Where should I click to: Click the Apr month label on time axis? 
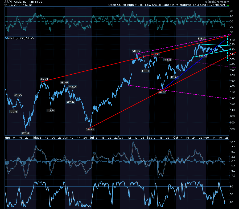coord(7,138)
